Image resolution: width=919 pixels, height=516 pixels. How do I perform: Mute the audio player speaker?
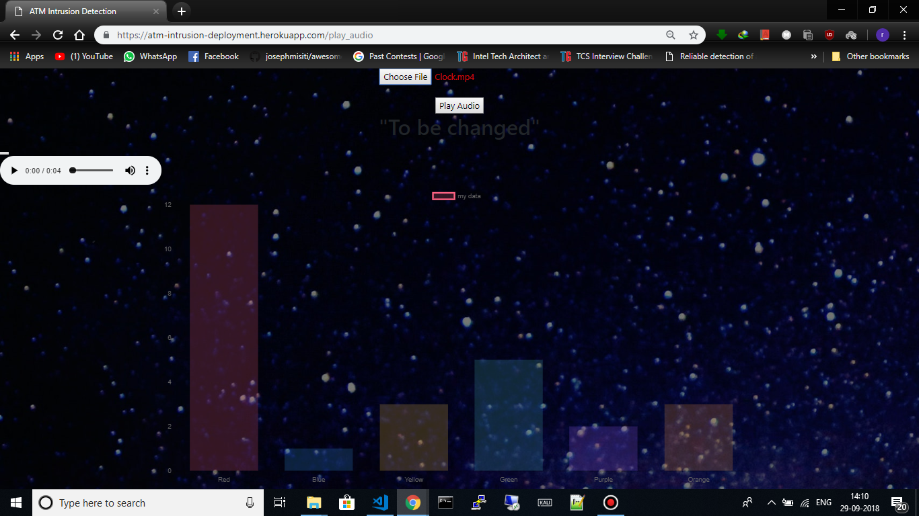pyautogui.click(x=130, y=170)
